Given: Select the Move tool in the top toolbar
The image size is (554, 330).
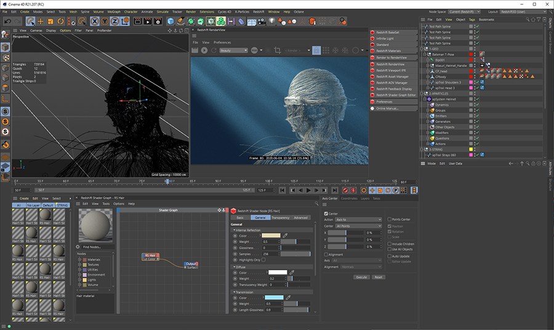Looking at the screenshot, I should tap(41, 21).
